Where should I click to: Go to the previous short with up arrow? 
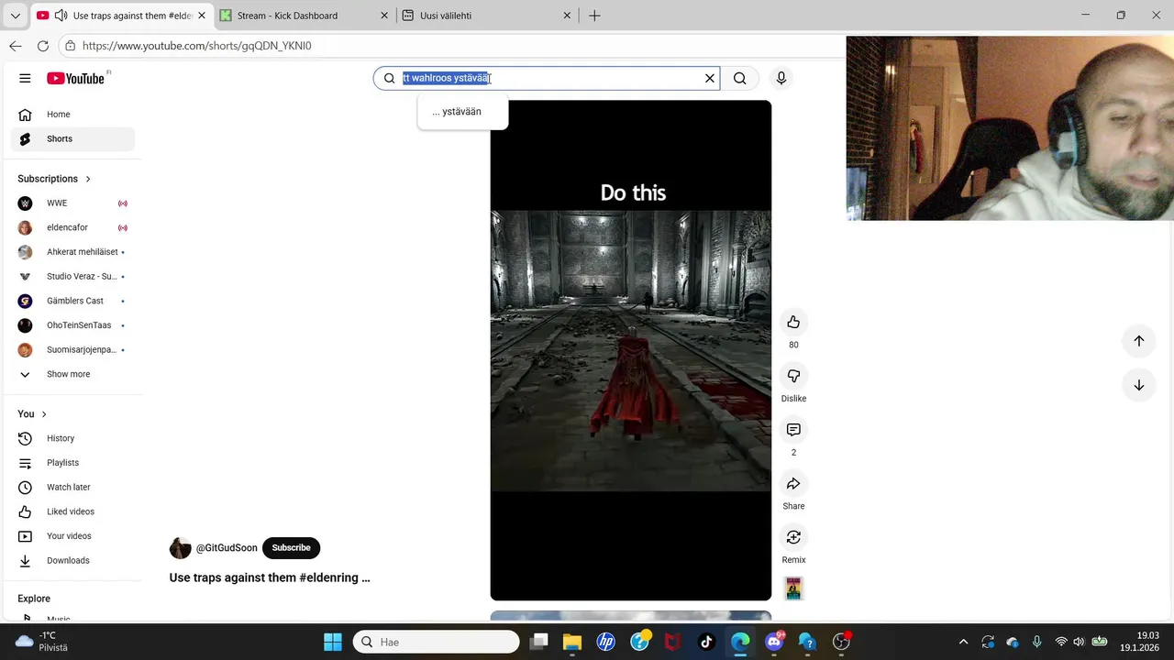point(1138,341)
